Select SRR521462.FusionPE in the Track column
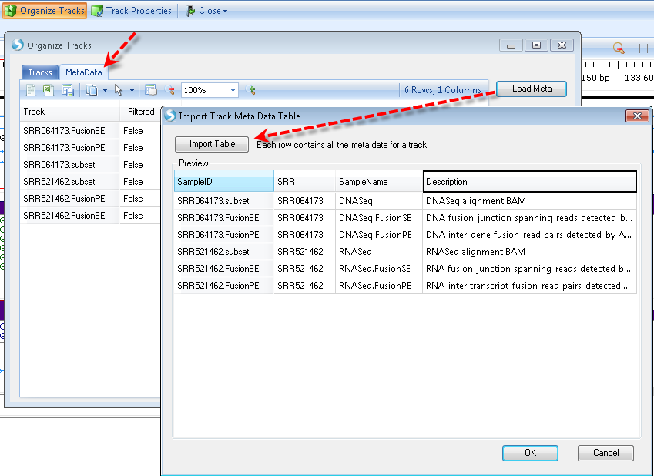654x476 pixels. click(69, 199)
